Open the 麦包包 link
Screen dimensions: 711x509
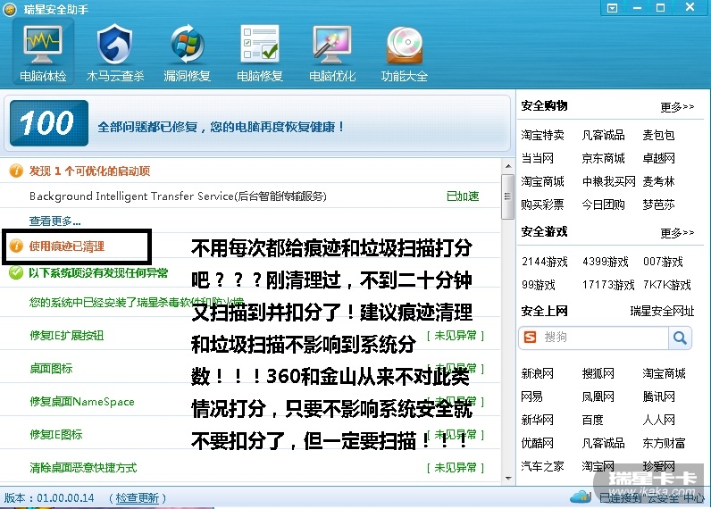click(658, 135)
